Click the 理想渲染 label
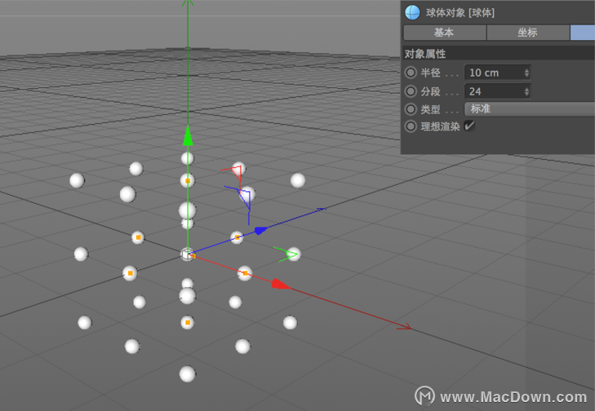This screenshot has width=595, height=411. tap(440, 126)
